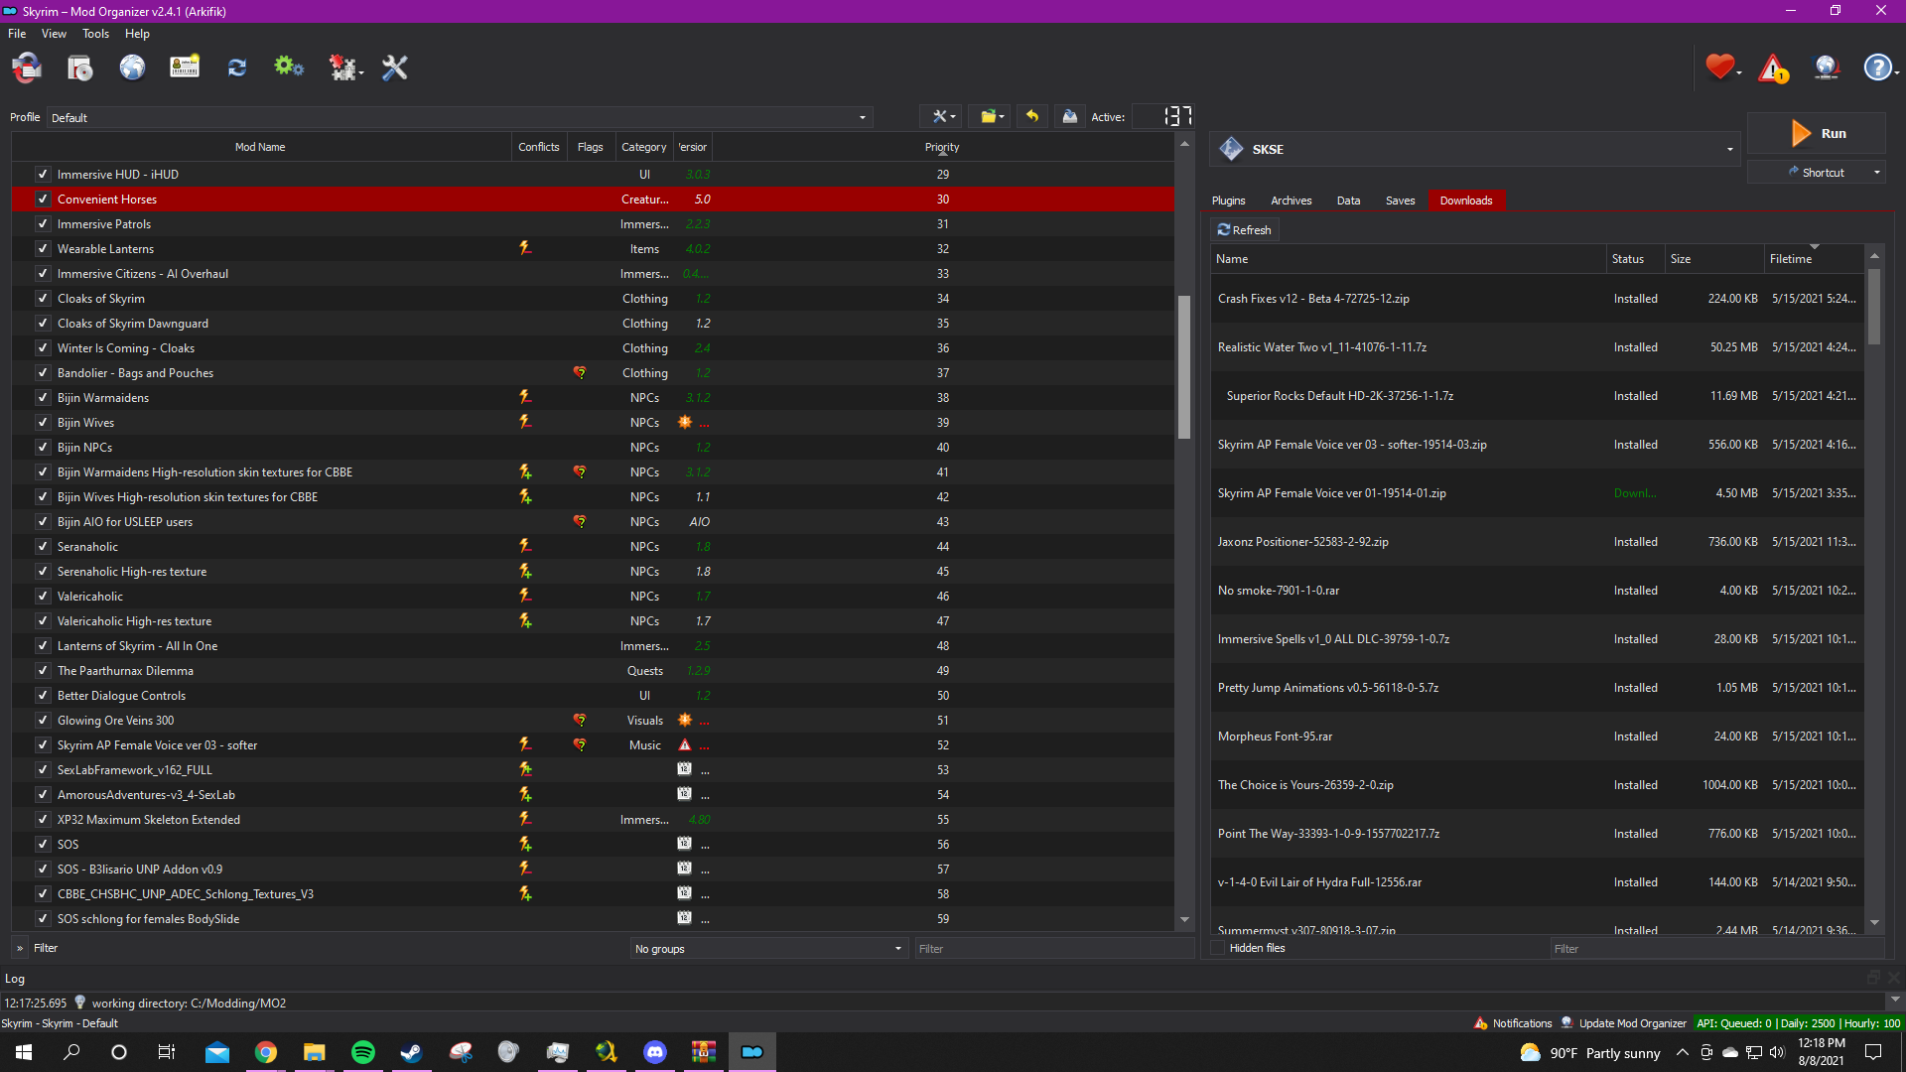Open the No groups dropdown
Image resolution: width=1906 pixels, height=1072 pixels.
(769, 949)
